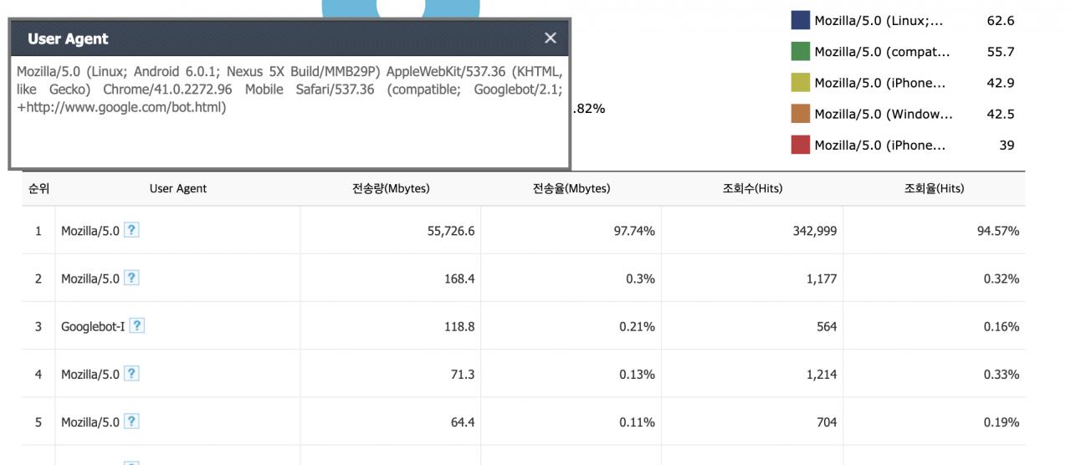The width and height of the screenshot is (1071, 465).
Task: Click the User Agent column header
Action: click(x=178, y=189)
